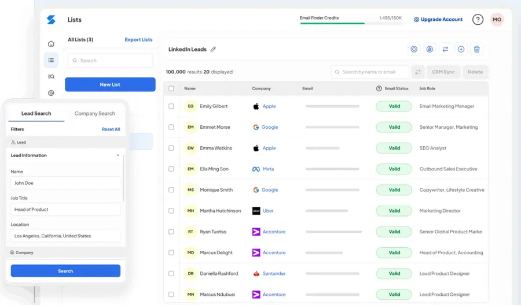Click the filter panel scrollbar
The image size is (521, 305).
click(124, 178)
